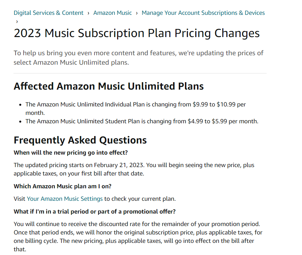
Task: Click the Individual Plan price change bullet text
Action: tap(136, 108)
